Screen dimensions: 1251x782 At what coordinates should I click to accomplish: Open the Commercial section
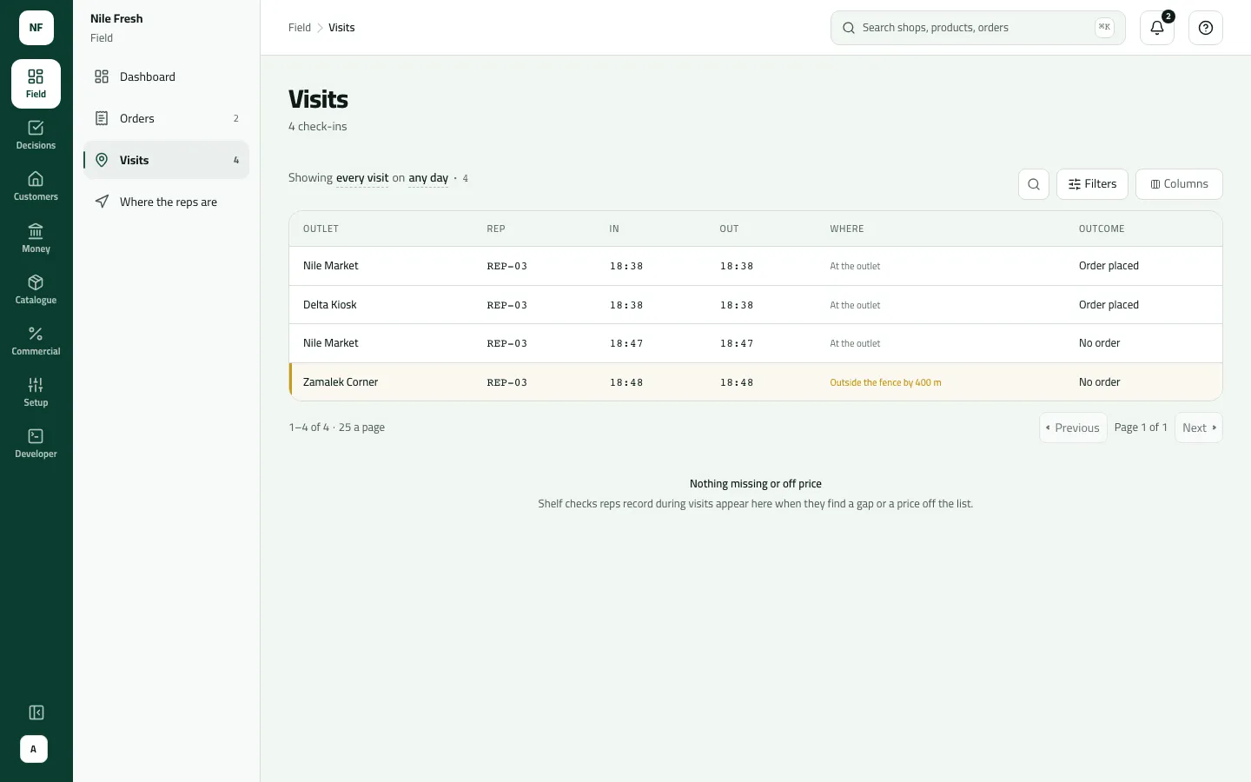(36, 341)
